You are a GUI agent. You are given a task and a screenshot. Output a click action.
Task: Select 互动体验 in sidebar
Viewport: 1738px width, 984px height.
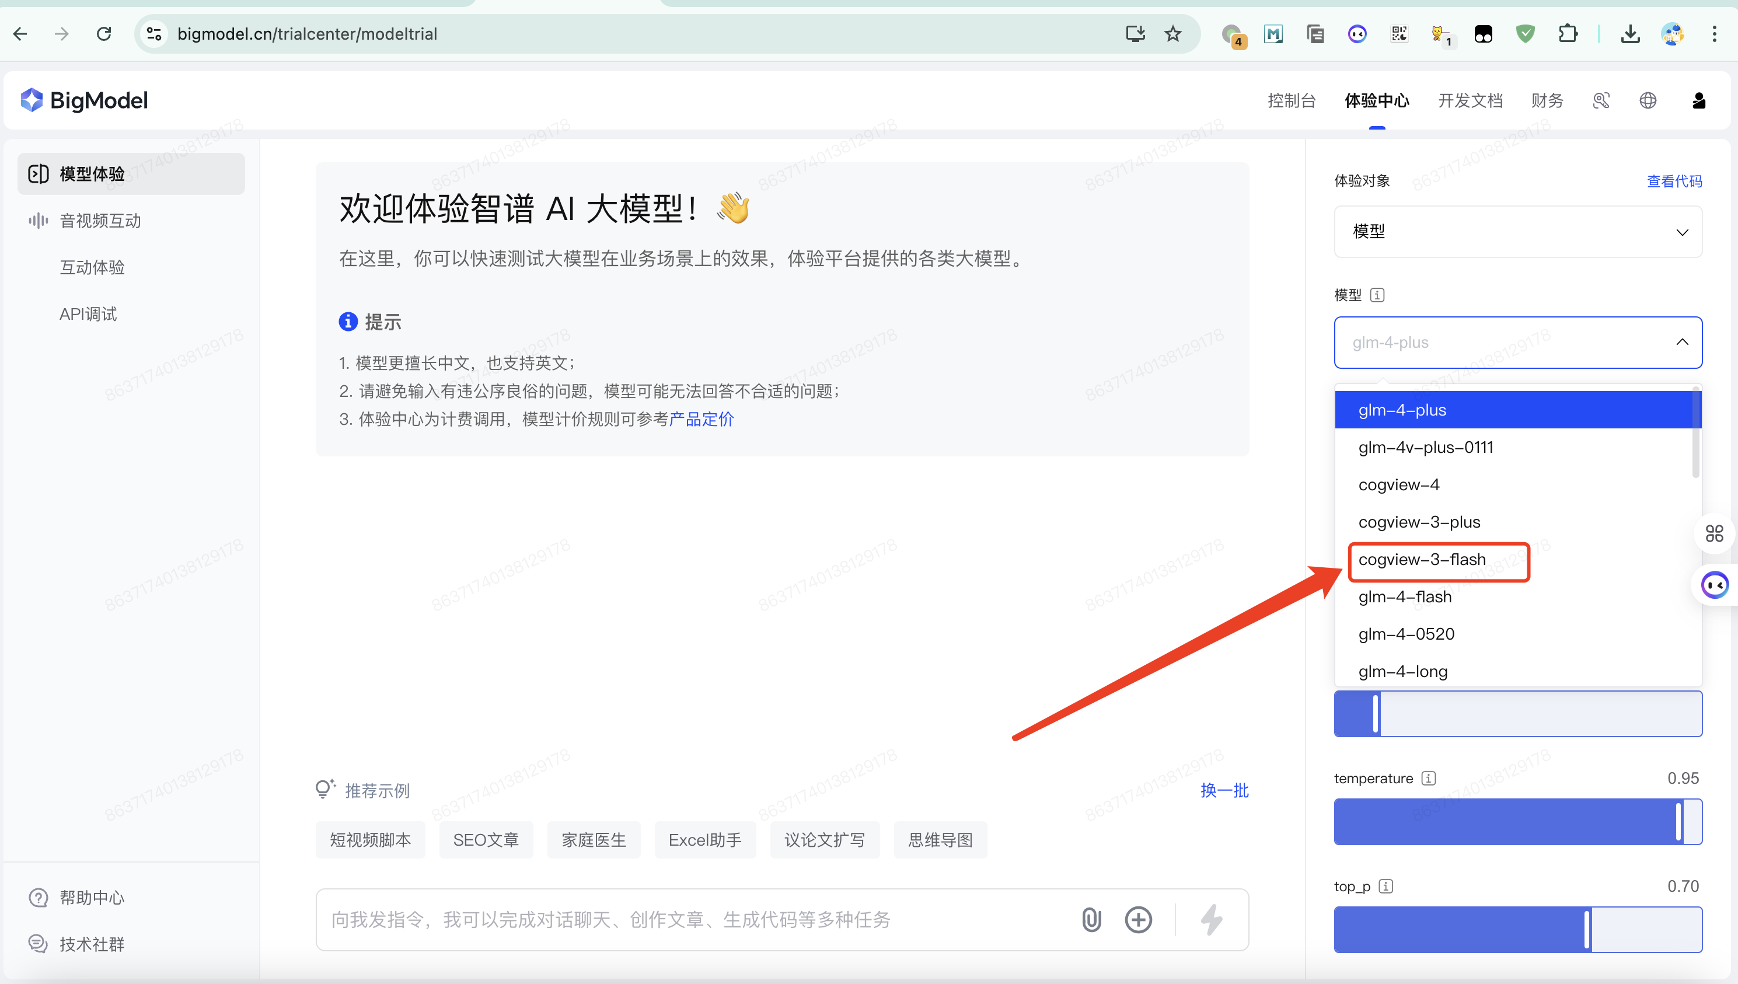(x=93, y=267)
